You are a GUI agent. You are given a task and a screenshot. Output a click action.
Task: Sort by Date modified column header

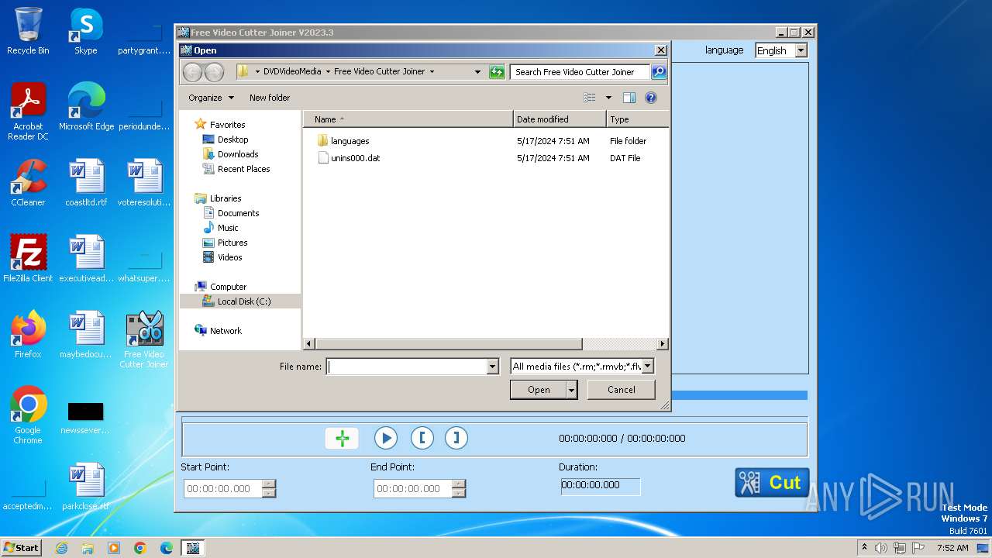tap(560, 119)
